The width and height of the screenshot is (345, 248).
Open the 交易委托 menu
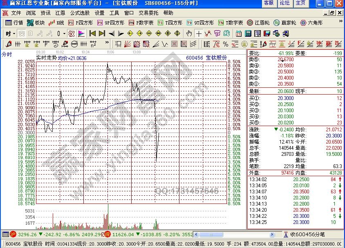[148, 13]
